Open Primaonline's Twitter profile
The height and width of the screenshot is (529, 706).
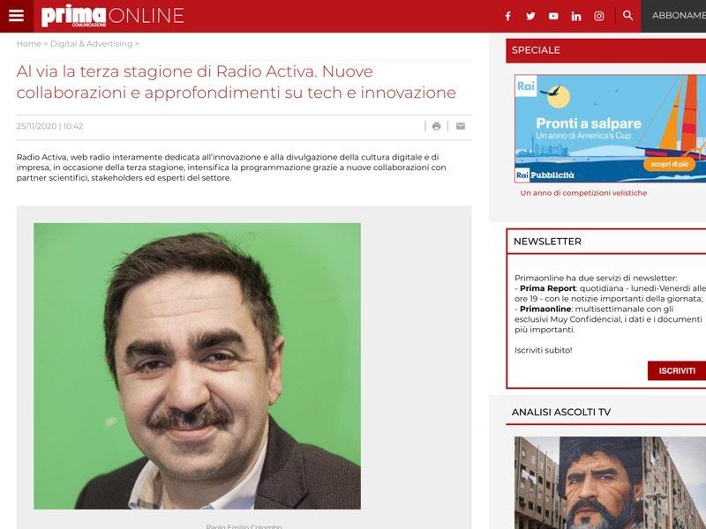pyautogui.click(x=529, y=14)
